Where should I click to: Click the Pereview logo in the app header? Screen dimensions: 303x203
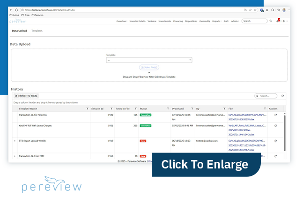click(18, 21)
